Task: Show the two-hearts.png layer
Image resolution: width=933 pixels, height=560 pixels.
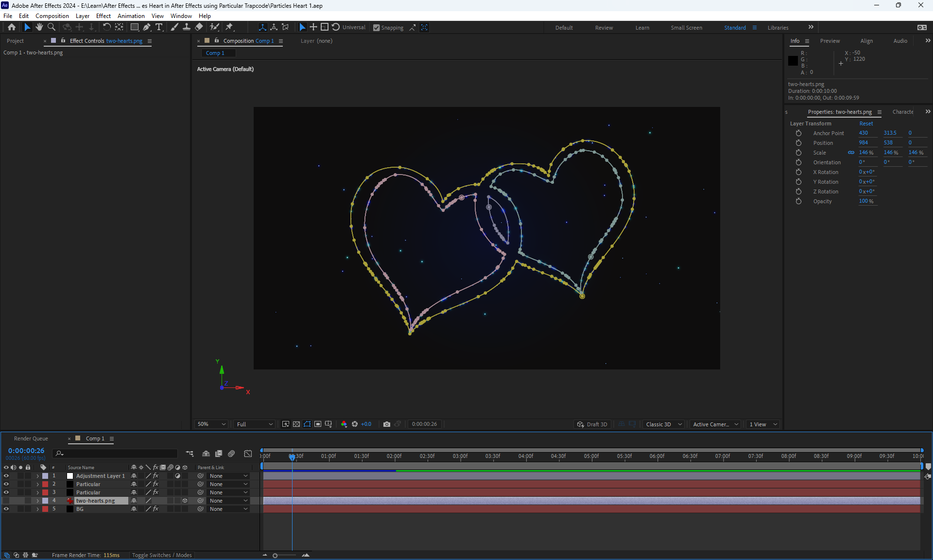Action: pyautogui.click(x=6, y=501)
